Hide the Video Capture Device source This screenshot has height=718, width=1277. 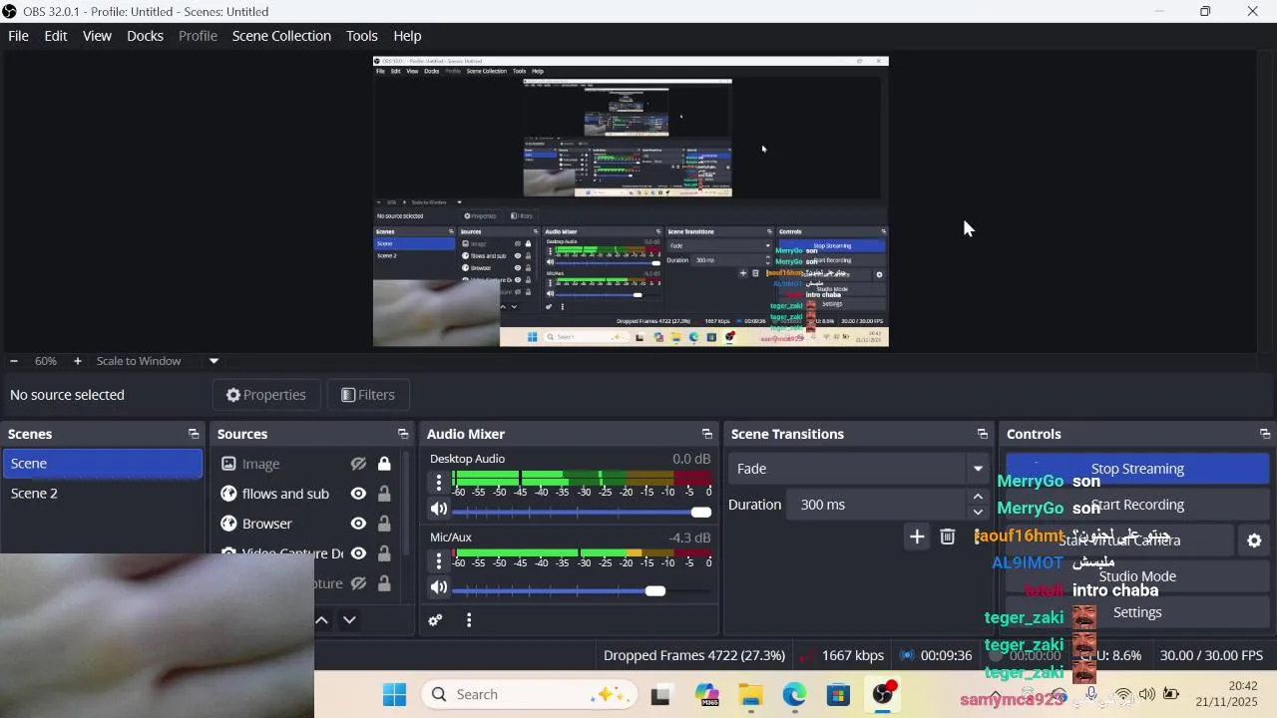click(x=358, y=553)
